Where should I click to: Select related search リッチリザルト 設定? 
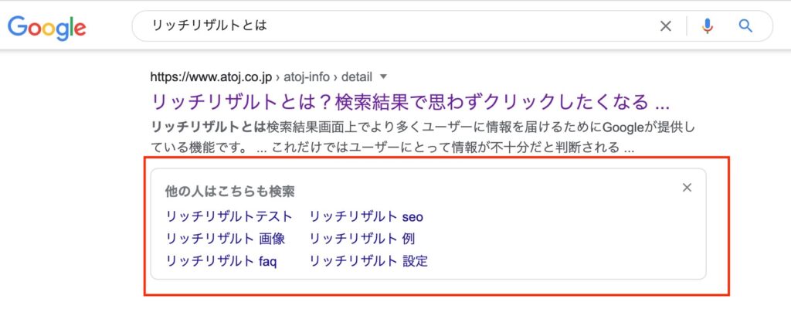(368, 261)
